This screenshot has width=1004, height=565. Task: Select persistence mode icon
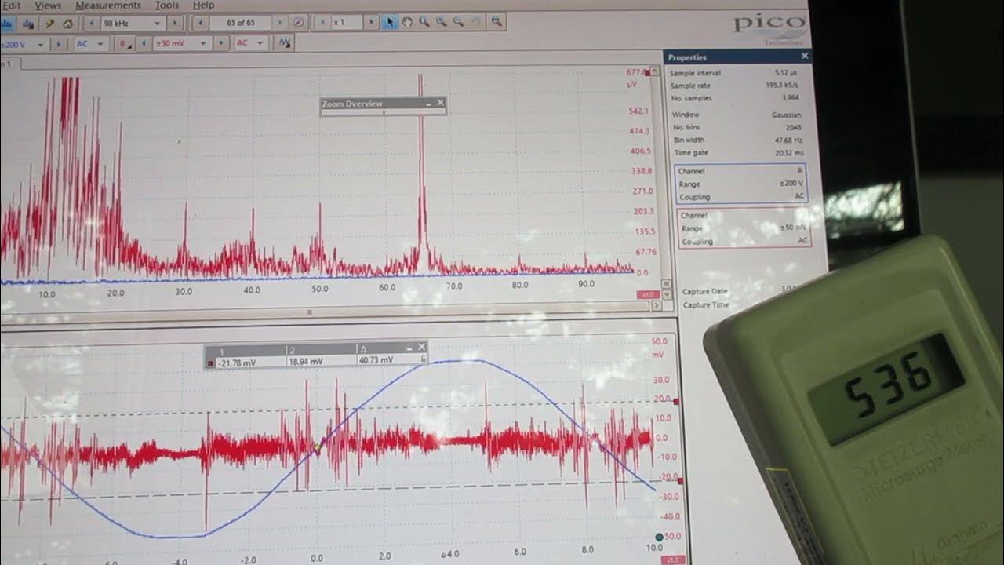(x=28, y=24)
